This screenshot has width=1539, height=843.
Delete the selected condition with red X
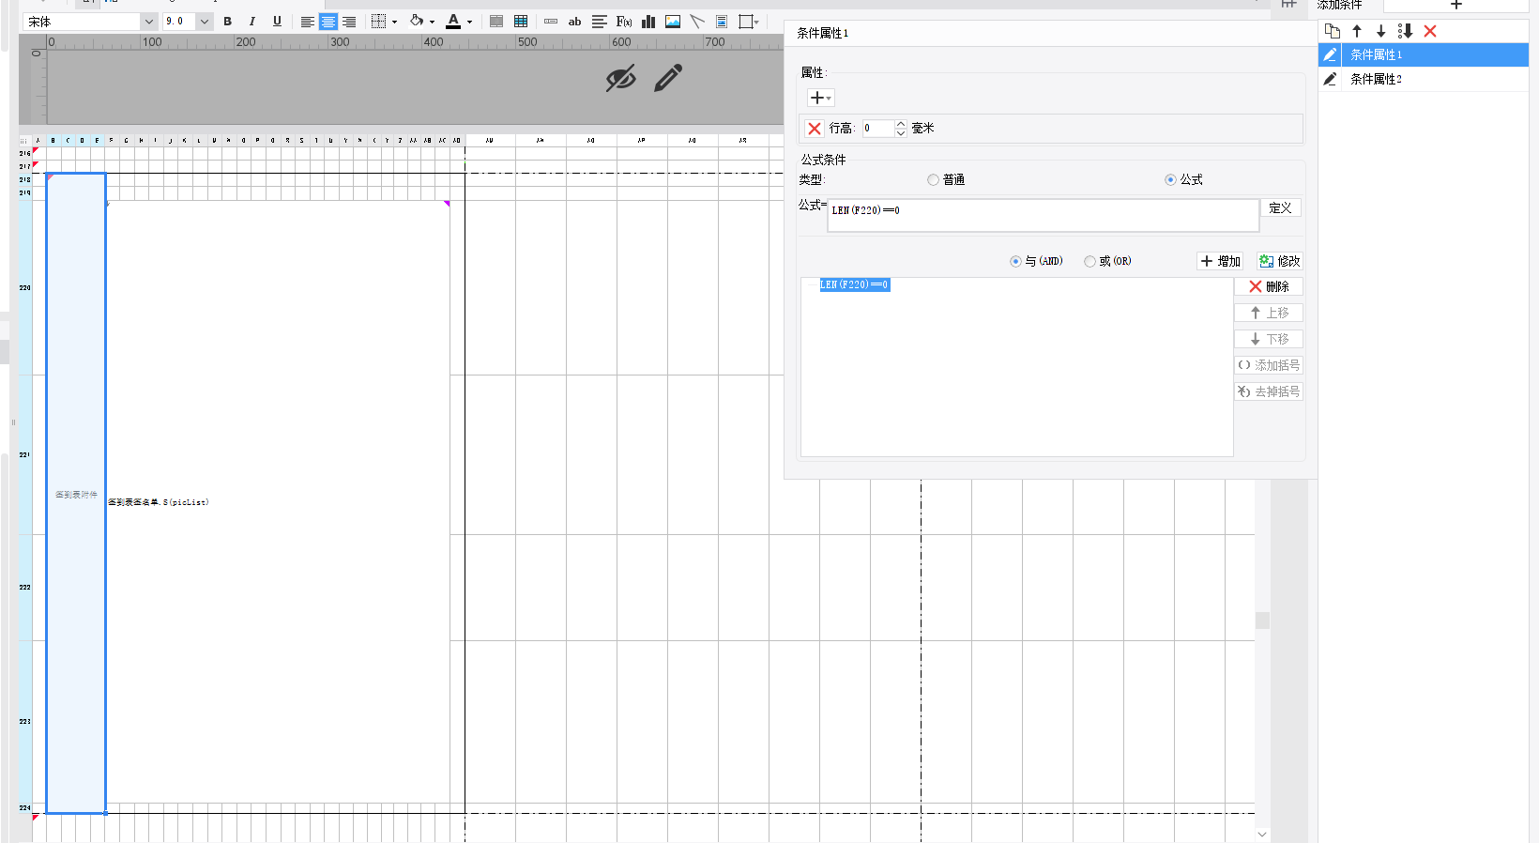(1430, 31)
